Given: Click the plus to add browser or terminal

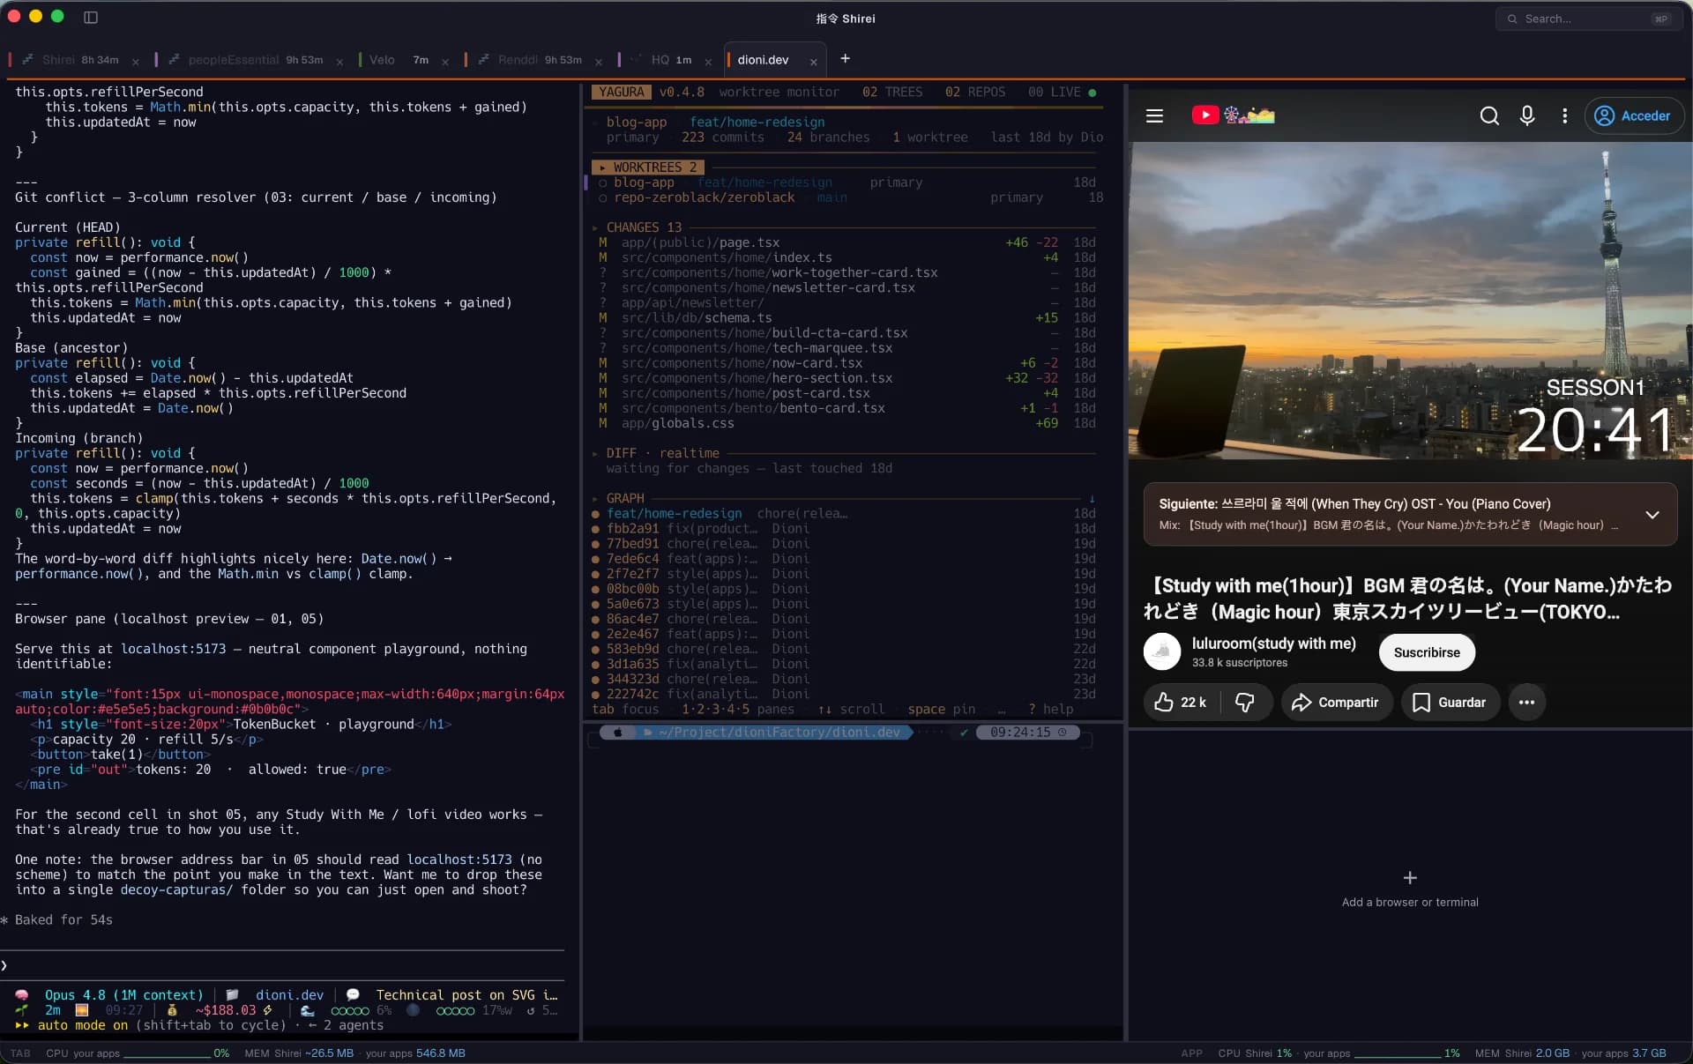Looking at the screenshot, I should 1410,878.
